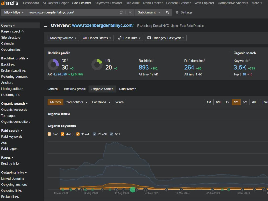
Task: Open Referring domains in sidebar
Action: [14, 77]
